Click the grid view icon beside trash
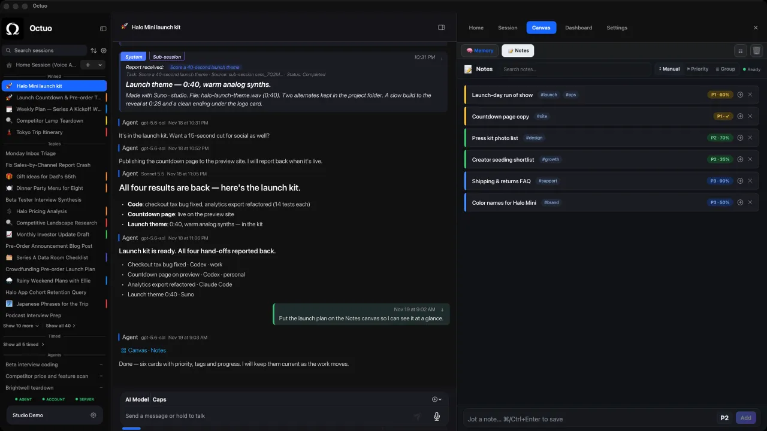This screenshot has width=767, height=431. coord(741,51)
